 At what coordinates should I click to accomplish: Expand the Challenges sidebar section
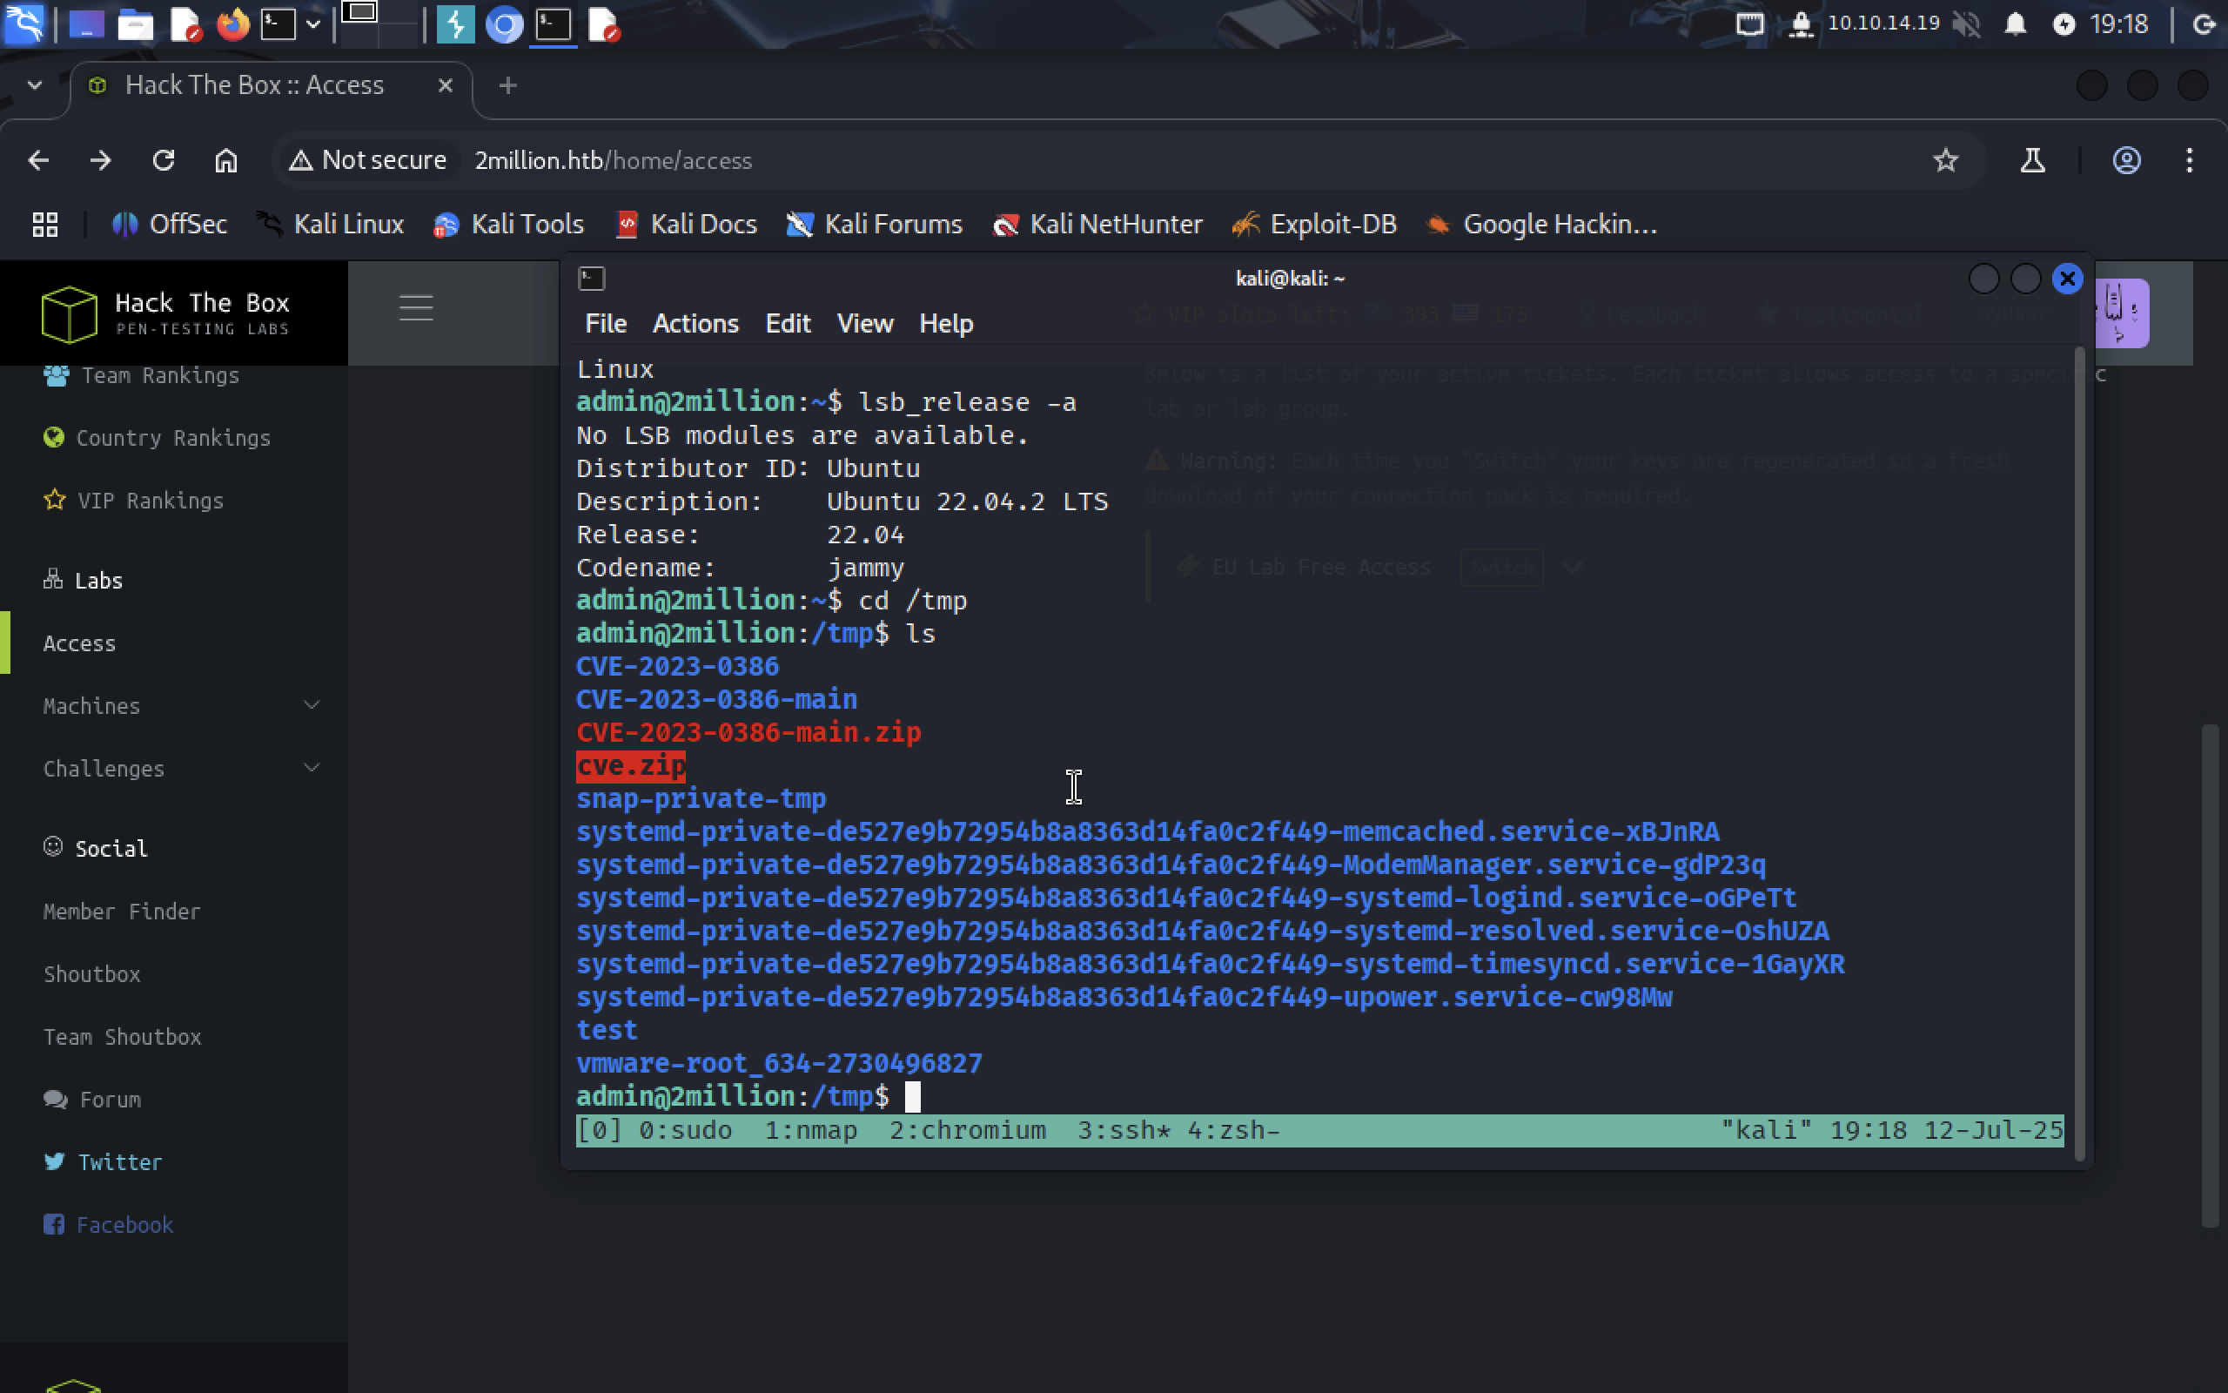point(180,769)
